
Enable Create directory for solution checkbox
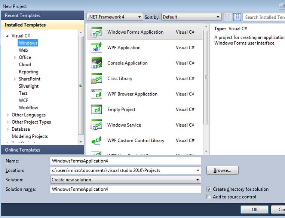pos(209,189)
